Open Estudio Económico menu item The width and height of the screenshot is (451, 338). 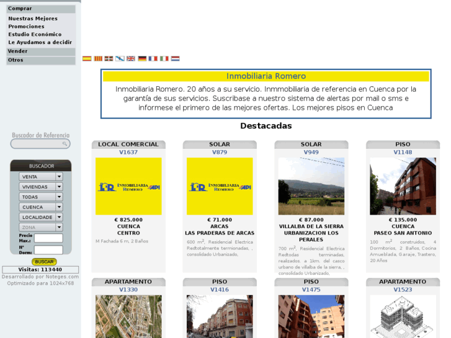35,34
